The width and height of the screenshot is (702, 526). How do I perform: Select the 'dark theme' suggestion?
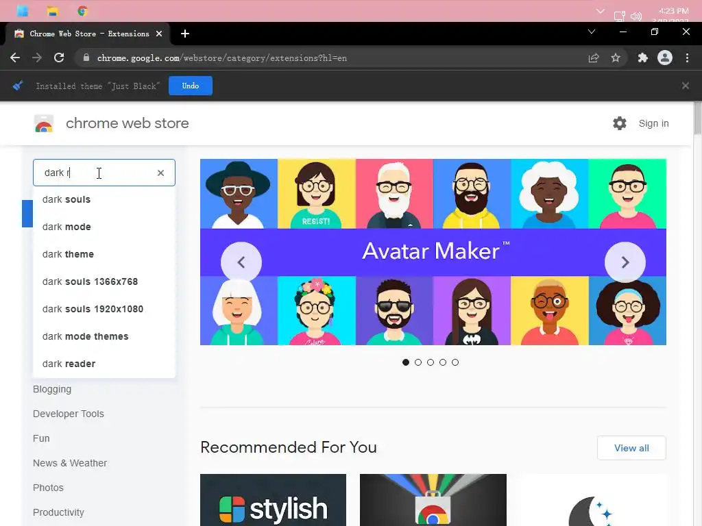(x=104, y=254)
